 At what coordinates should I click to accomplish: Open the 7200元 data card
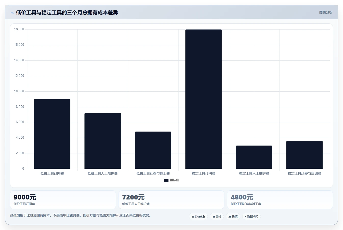click(171, 200)
